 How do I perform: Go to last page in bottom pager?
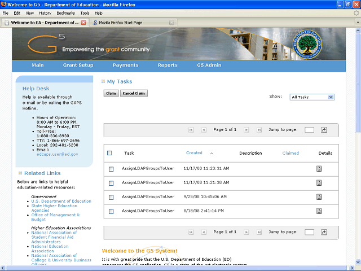coord(259,232)
